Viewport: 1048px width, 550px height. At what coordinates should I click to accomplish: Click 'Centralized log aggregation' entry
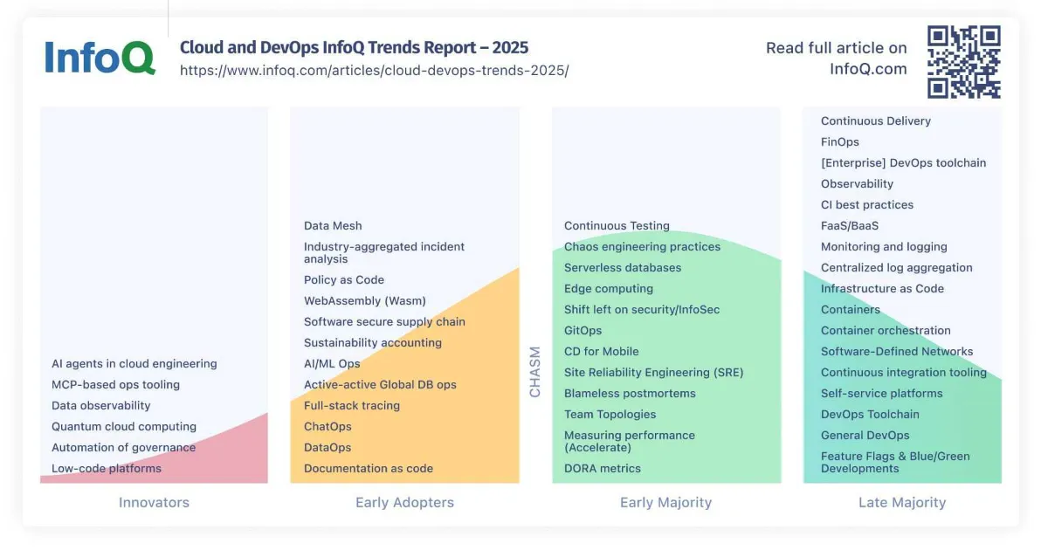click(897, 268)
